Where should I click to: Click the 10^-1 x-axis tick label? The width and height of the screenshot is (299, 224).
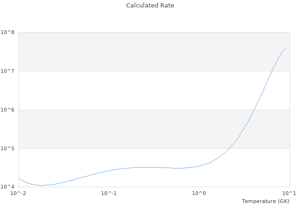point(109,193)
